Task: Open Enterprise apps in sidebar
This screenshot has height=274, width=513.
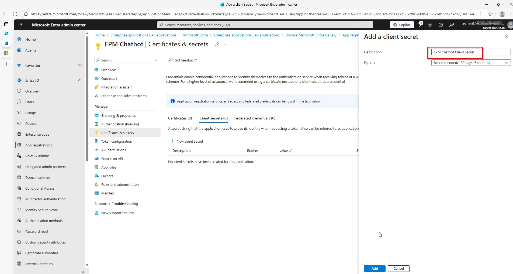Action: tap(37, 134)
